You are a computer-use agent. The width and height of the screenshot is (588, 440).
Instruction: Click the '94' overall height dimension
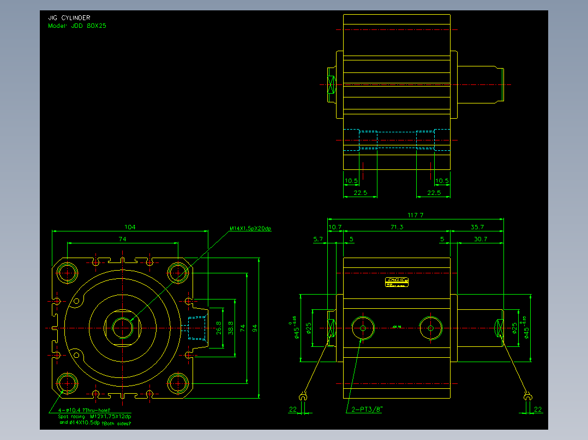click(x=255, y=328)
